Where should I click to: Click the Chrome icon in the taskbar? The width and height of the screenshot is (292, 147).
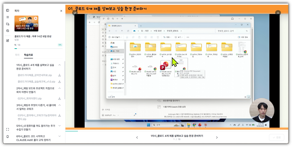tap(194, 125)
